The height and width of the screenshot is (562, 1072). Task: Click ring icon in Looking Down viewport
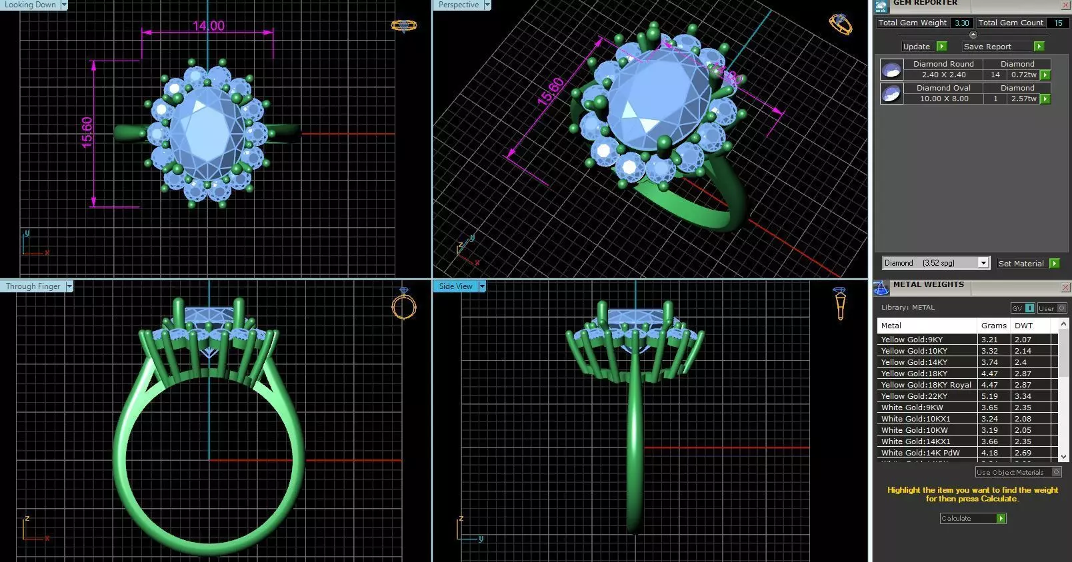pos(404,26)
